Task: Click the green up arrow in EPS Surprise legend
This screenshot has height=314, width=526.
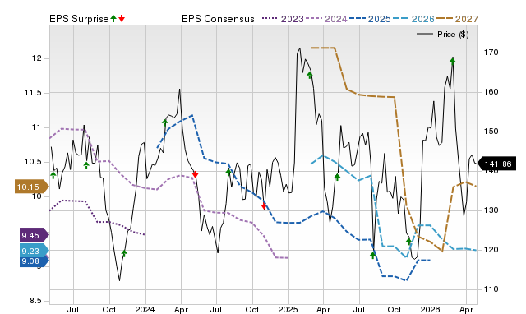Action: click(113, 18)
